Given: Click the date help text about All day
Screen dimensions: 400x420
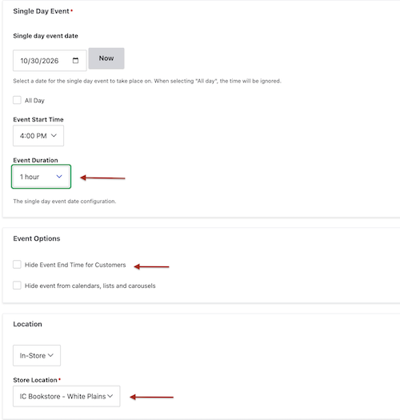Looking at the screenshot, I should [x=147, y=81].
